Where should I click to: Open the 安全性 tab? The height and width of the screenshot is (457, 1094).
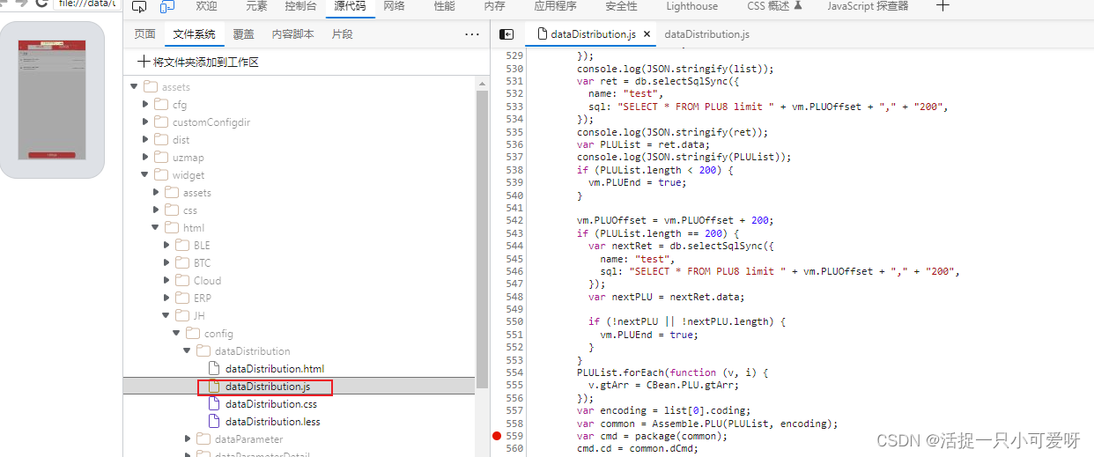click(x=621, y=6)
